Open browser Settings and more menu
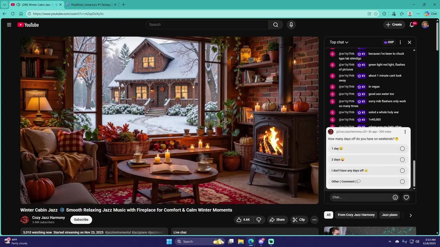This screenshot has height=247, width=440. 418,14
